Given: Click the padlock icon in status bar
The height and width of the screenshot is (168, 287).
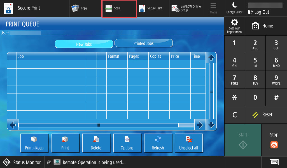Looking at the screenshot, I should click(49, 162).
